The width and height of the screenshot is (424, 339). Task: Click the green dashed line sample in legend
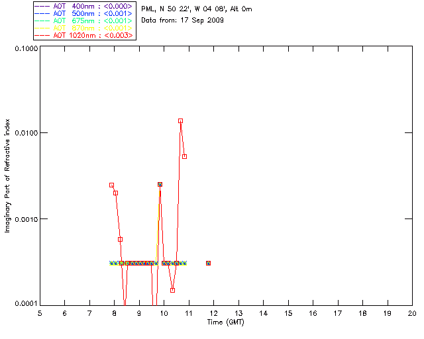(x=42, y=21)
